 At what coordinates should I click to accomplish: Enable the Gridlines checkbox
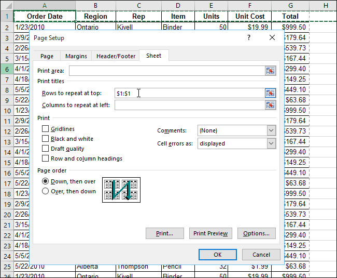46,129
